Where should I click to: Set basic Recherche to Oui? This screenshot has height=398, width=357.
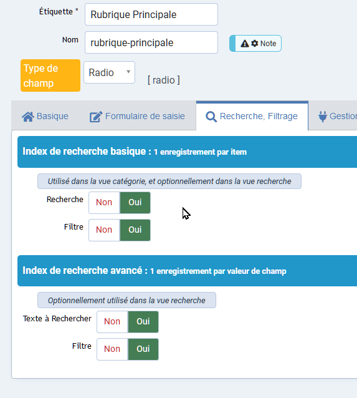(x=135, y=203)
